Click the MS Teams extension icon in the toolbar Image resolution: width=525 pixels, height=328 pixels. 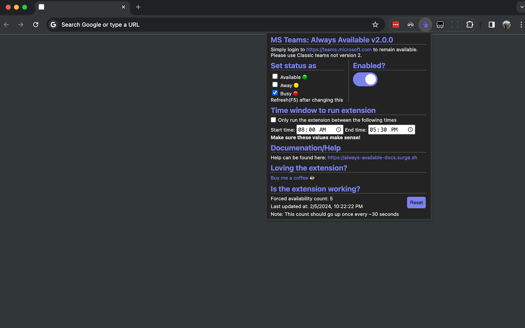coord(425,25)
